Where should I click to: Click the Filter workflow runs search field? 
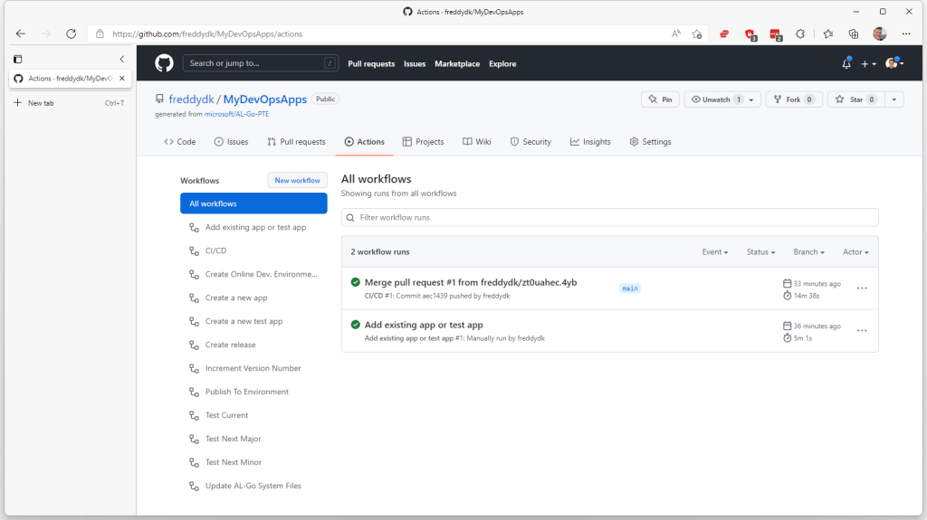609,218
